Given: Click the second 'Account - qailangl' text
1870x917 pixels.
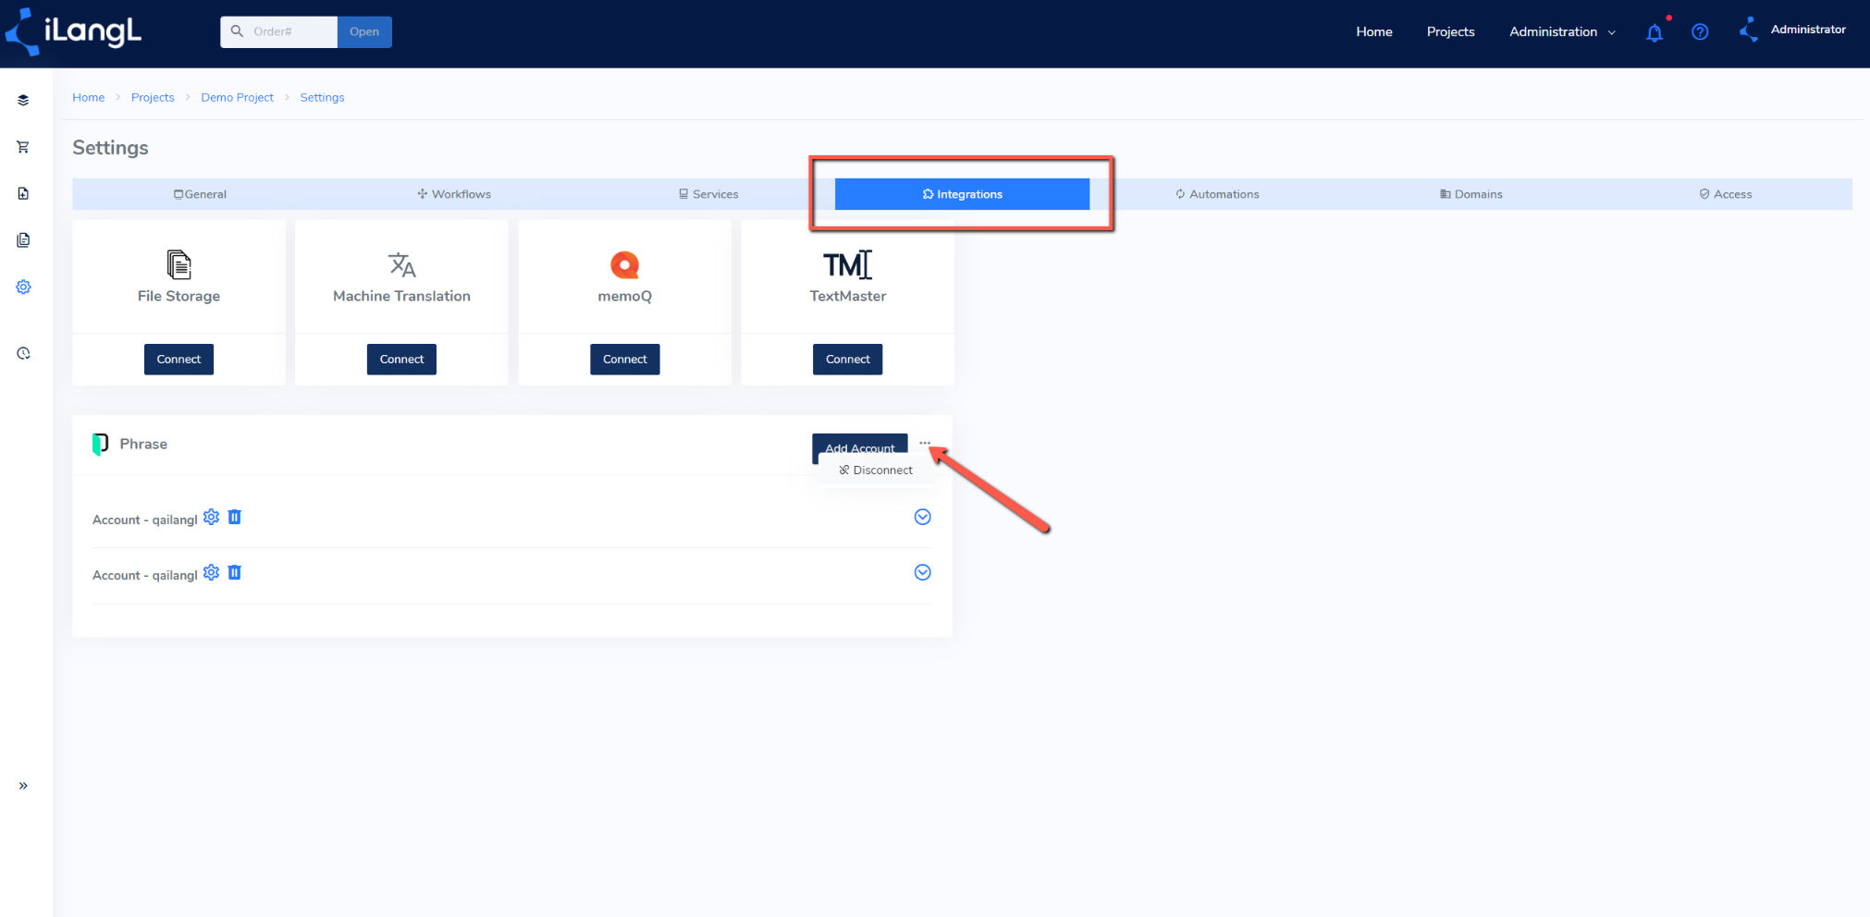Looking at the screenshot, I should coord(145,575).
